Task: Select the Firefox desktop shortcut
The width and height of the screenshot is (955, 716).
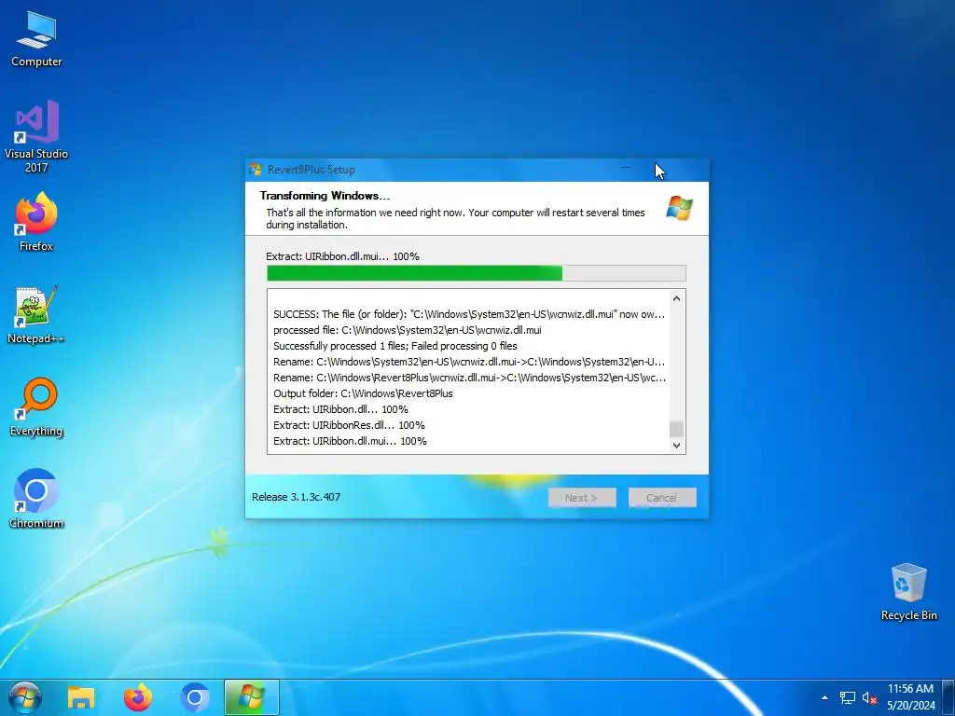Action: point(36,222)
